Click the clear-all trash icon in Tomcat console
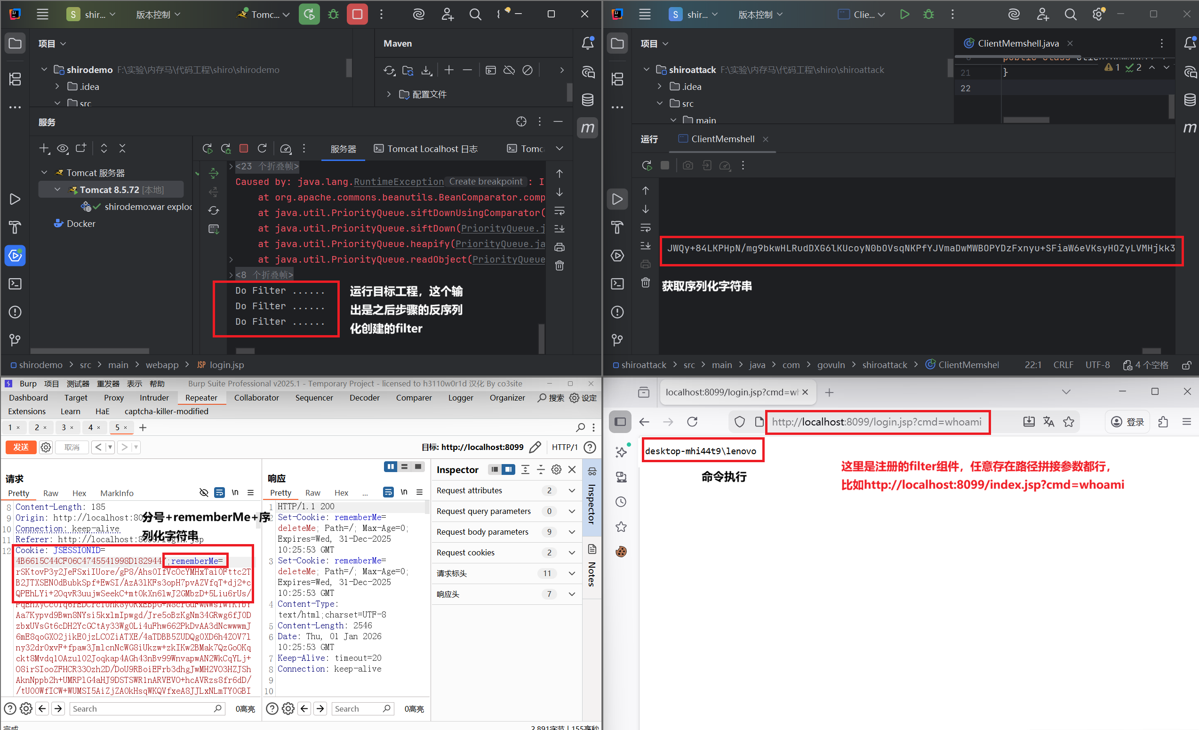Screen dimensions: 1199x730 (x=560, y=266)
